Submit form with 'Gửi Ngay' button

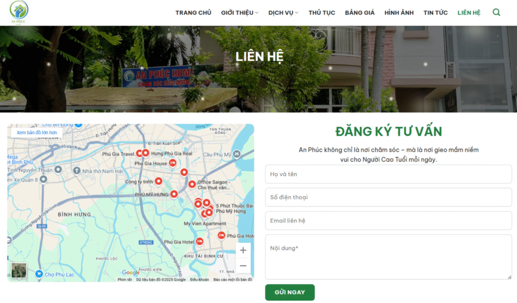pos(290,292)
